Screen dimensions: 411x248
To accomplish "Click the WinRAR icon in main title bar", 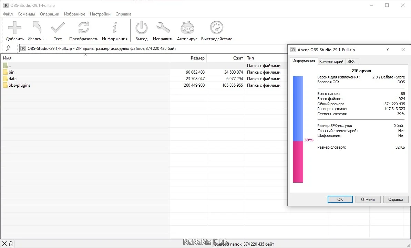I will (6, 5).
